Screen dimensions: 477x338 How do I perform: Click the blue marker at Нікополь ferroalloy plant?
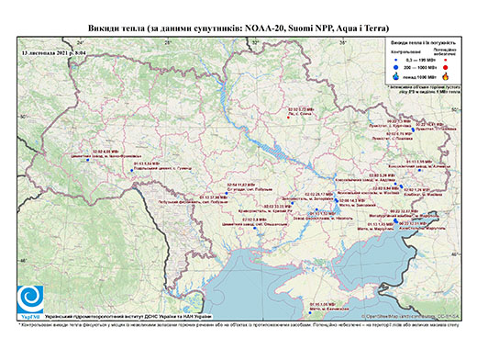click(316, 209)
